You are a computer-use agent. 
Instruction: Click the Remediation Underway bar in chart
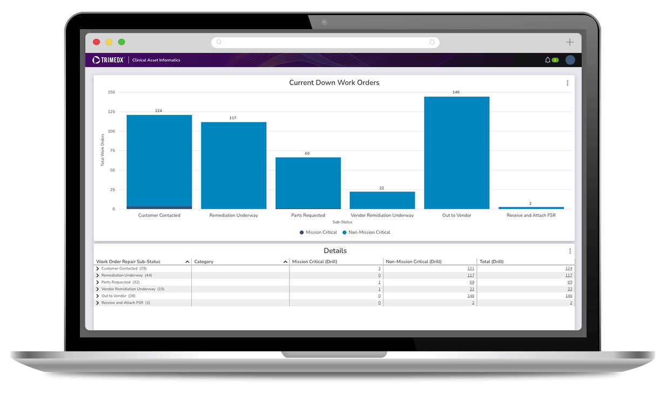[234, 166]
